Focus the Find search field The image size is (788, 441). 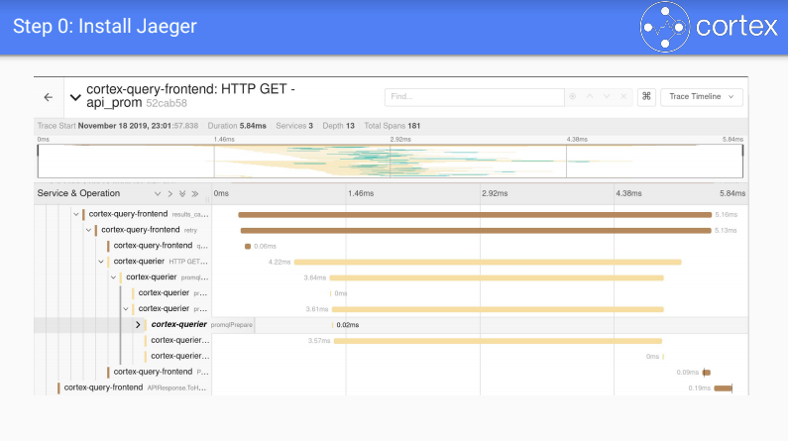[x=474, y=97]
